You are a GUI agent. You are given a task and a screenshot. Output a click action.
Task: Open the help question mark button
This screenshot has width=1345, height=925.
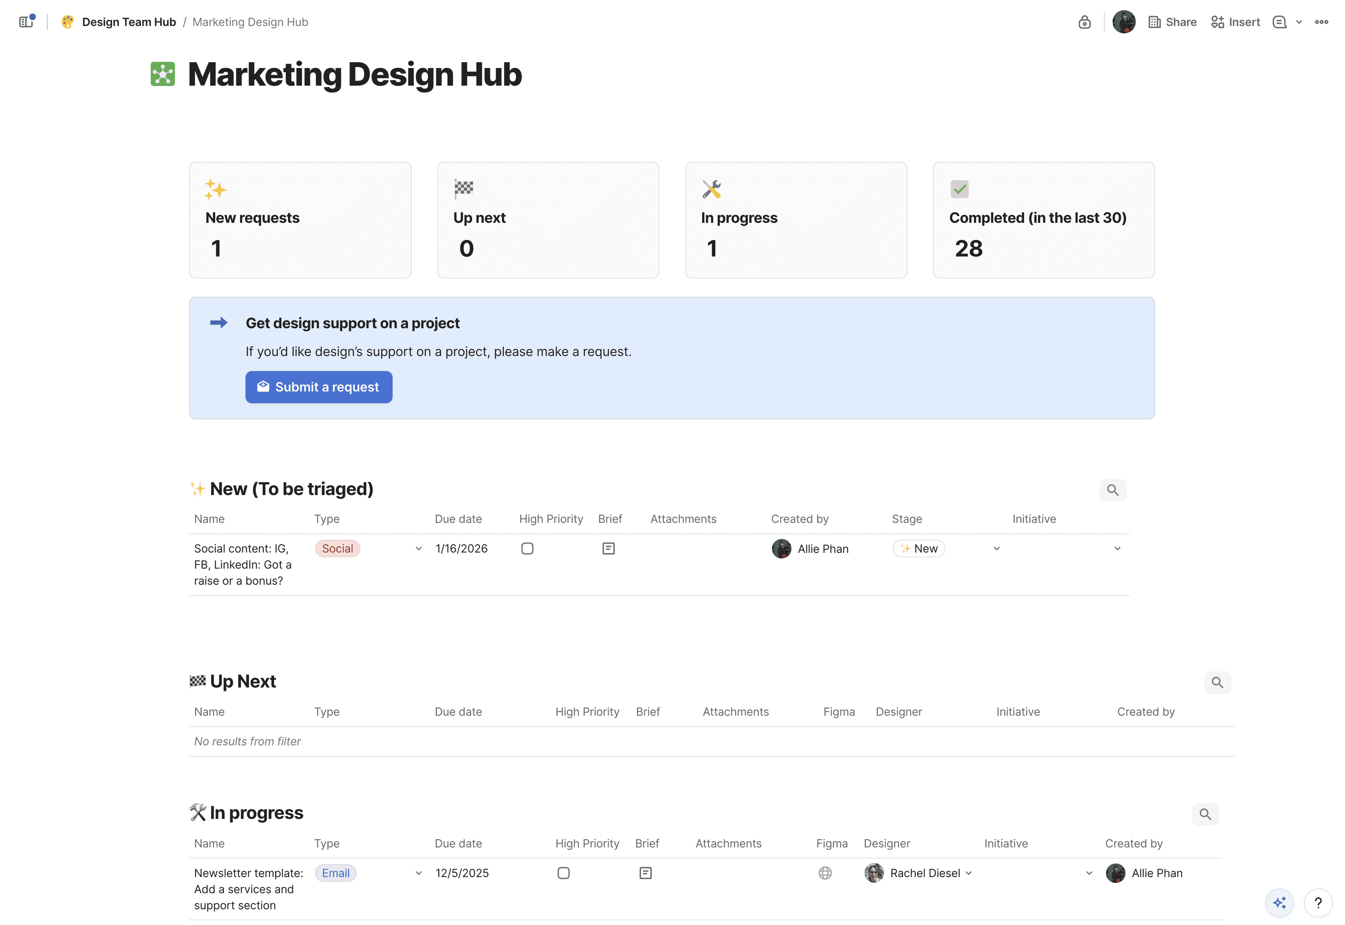(x=1318, y=902)
